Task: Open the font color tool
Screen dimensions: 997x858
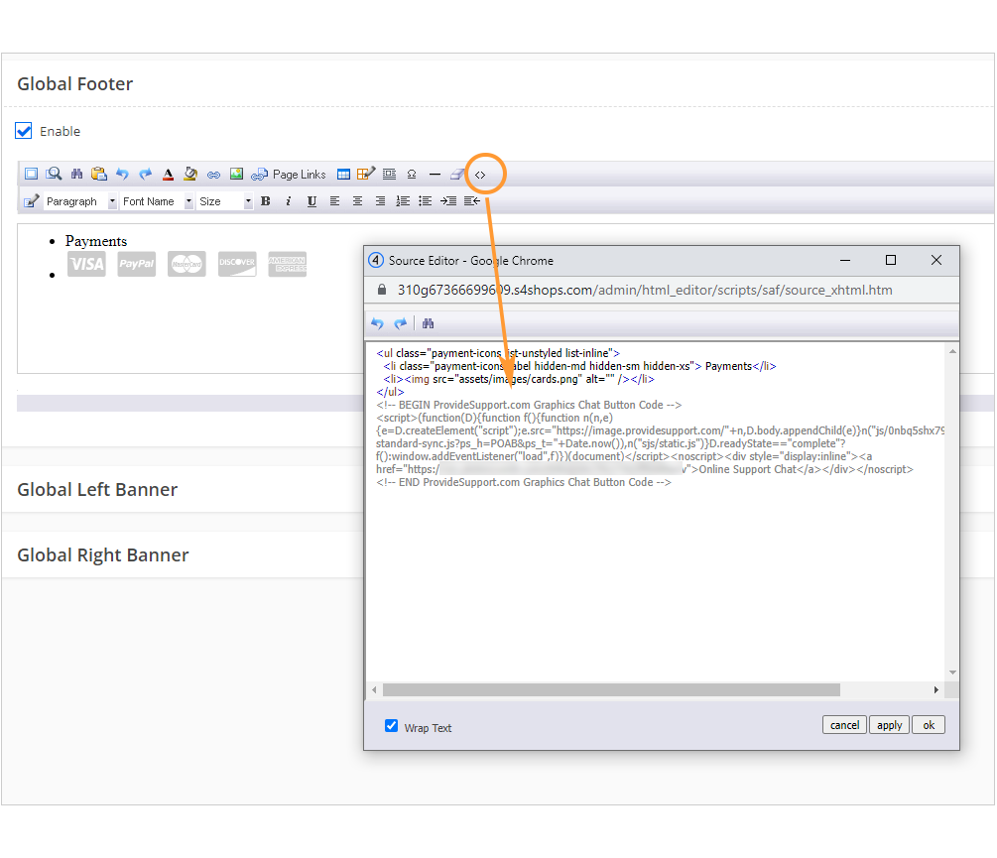Action: [168, 174]
